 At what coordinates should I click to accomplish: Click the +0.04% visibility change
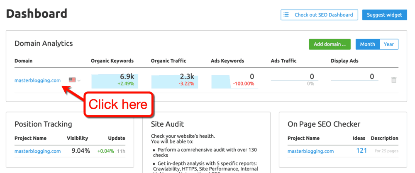pos(105,151)
